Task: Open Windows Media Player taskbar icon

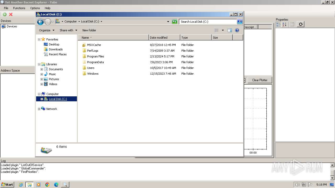Action: click(38, 185)
